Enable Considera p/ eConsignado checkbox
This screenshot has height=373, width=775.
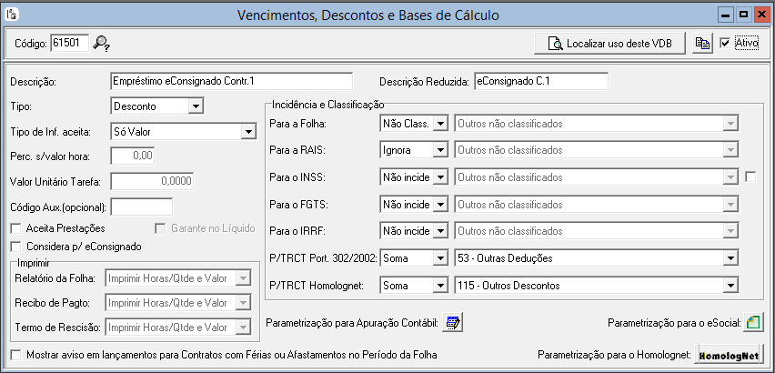[x=16, y=246]
